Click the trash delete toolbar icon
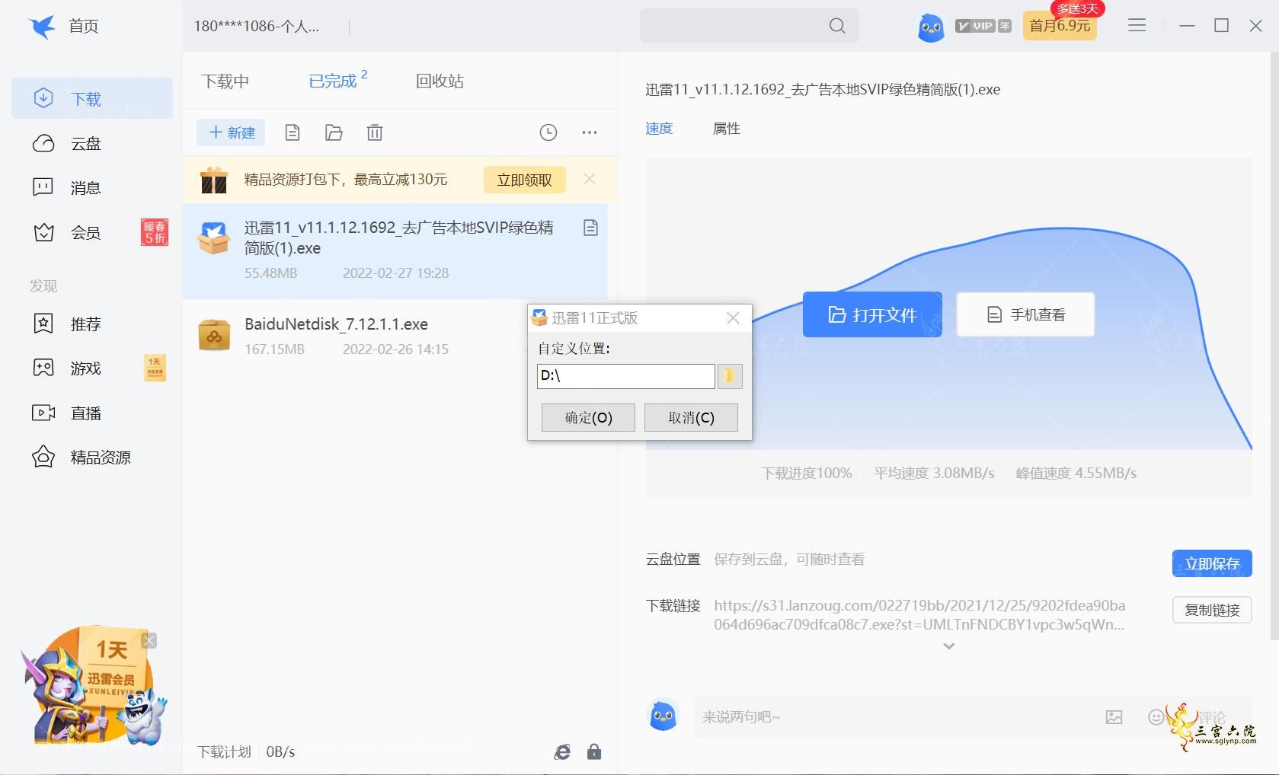Screen dimensions: 1279x775 pyautogui.click(x=375, y=132)
